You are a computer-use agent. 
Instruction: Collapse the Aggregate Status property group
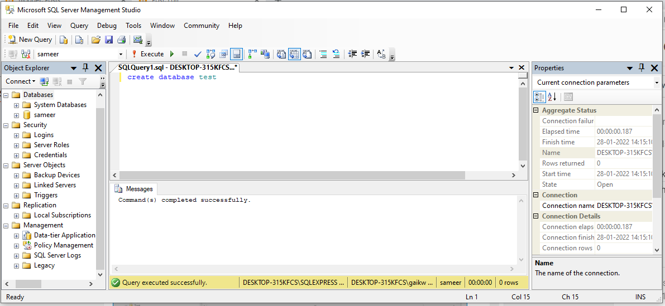tap(536, 110)
